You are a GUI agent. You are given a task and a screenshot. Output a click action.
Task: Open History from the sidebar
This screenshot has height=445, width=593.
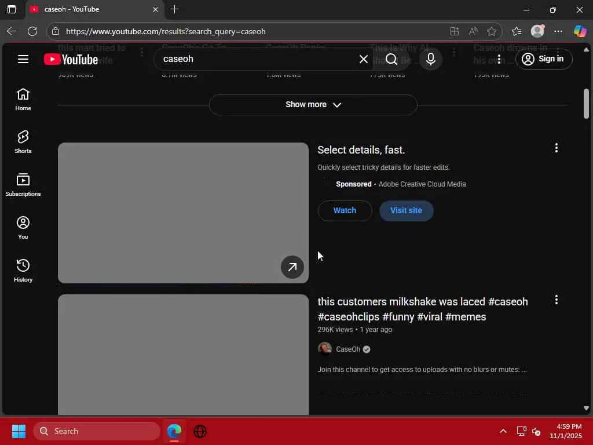coord(23,271)
